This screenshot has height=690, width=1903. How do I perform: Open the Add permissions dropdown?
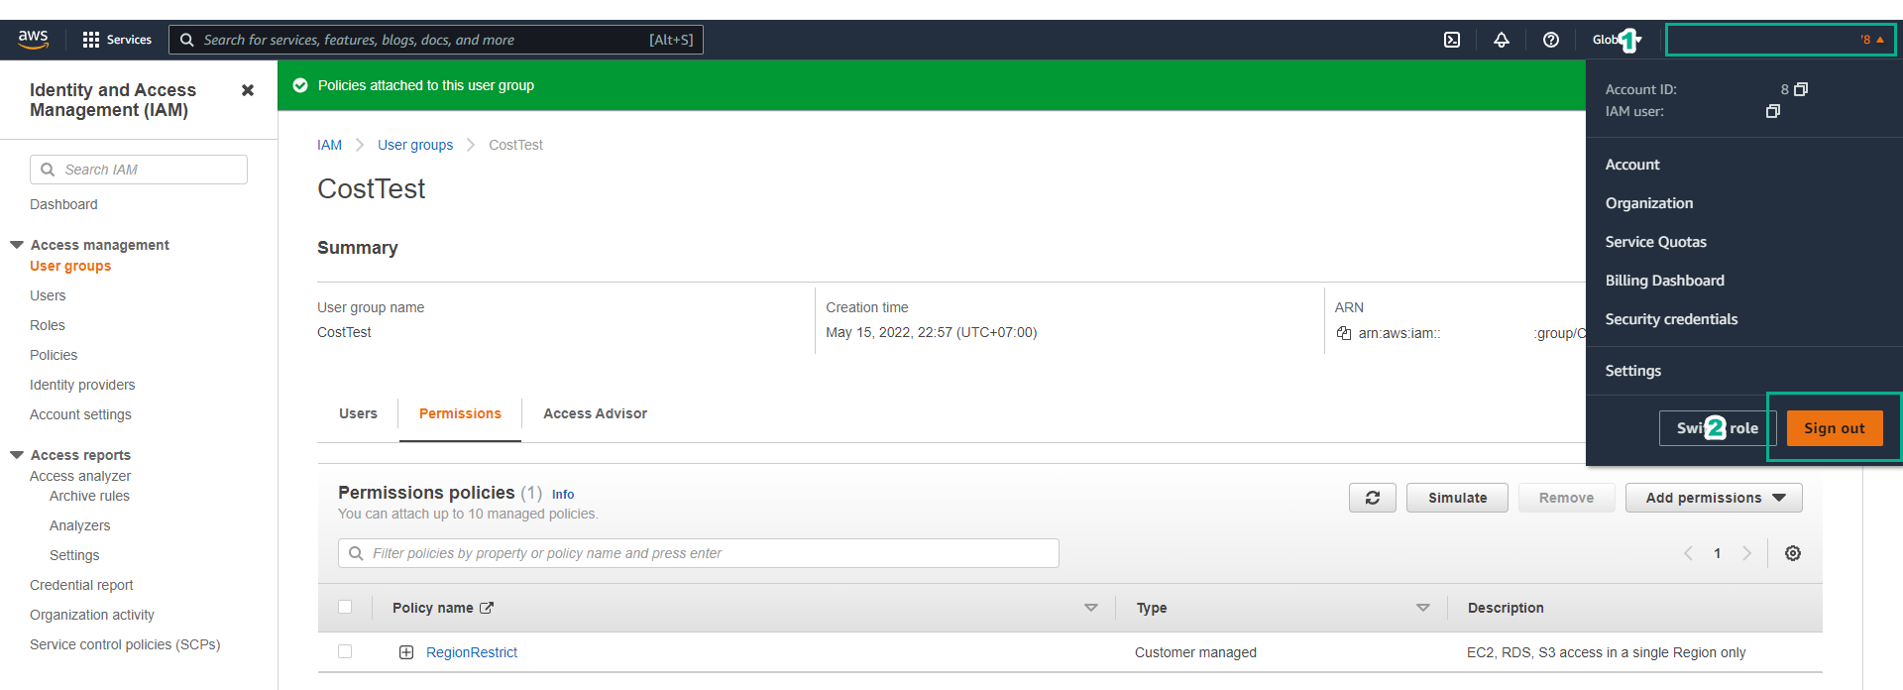point(1714,498)
